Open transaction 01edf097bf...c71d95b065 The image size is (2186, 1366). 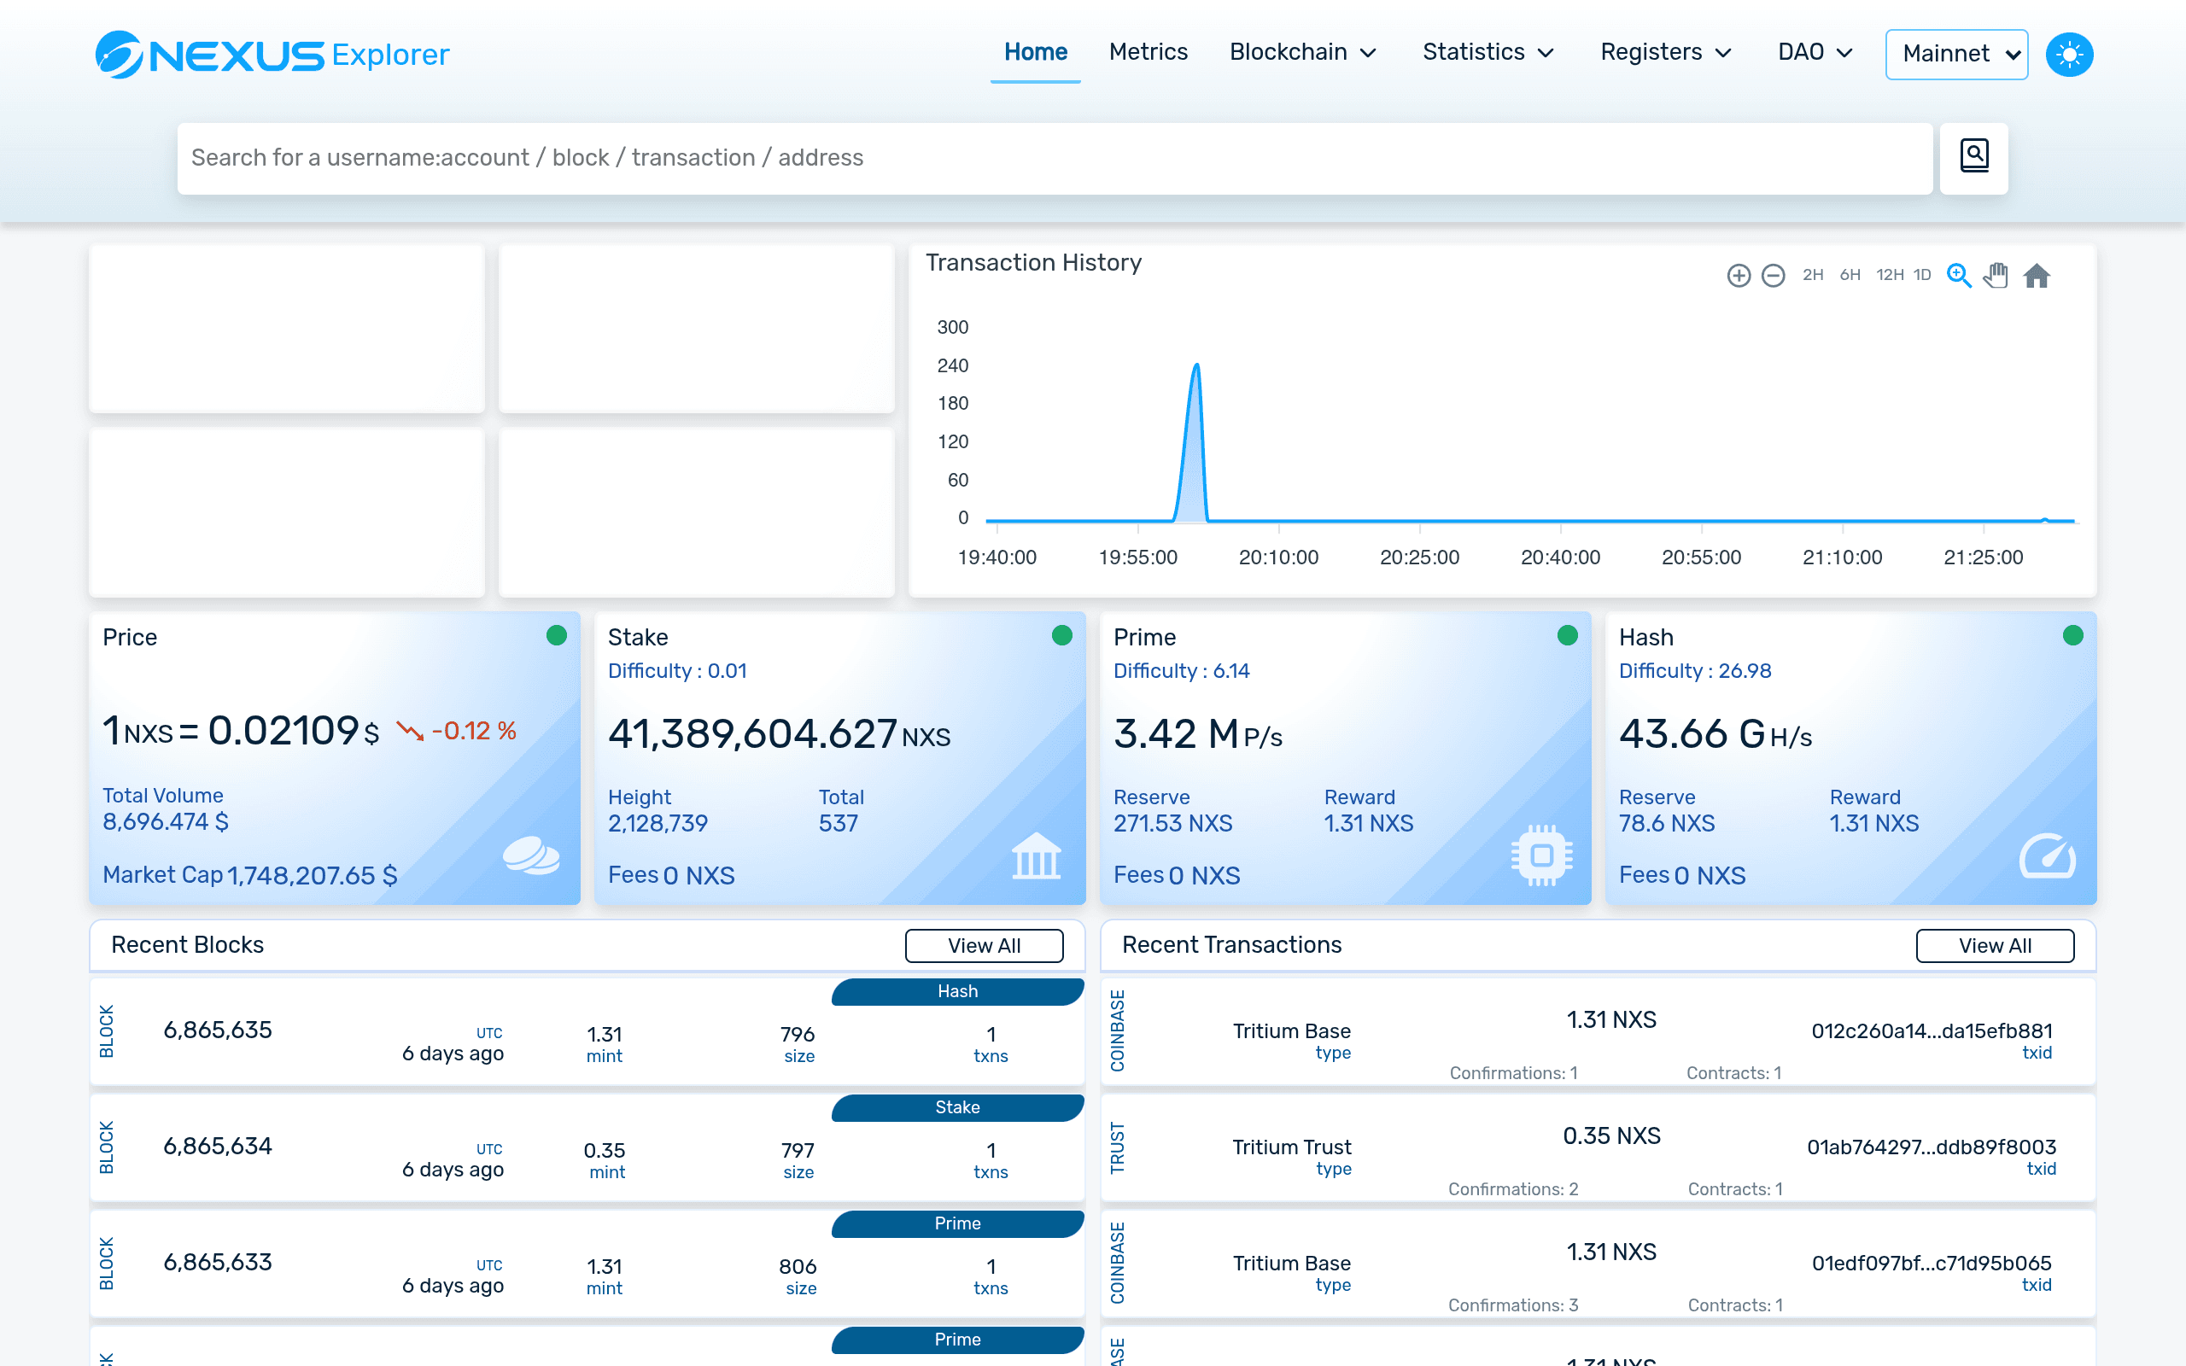(1932, 1263)
